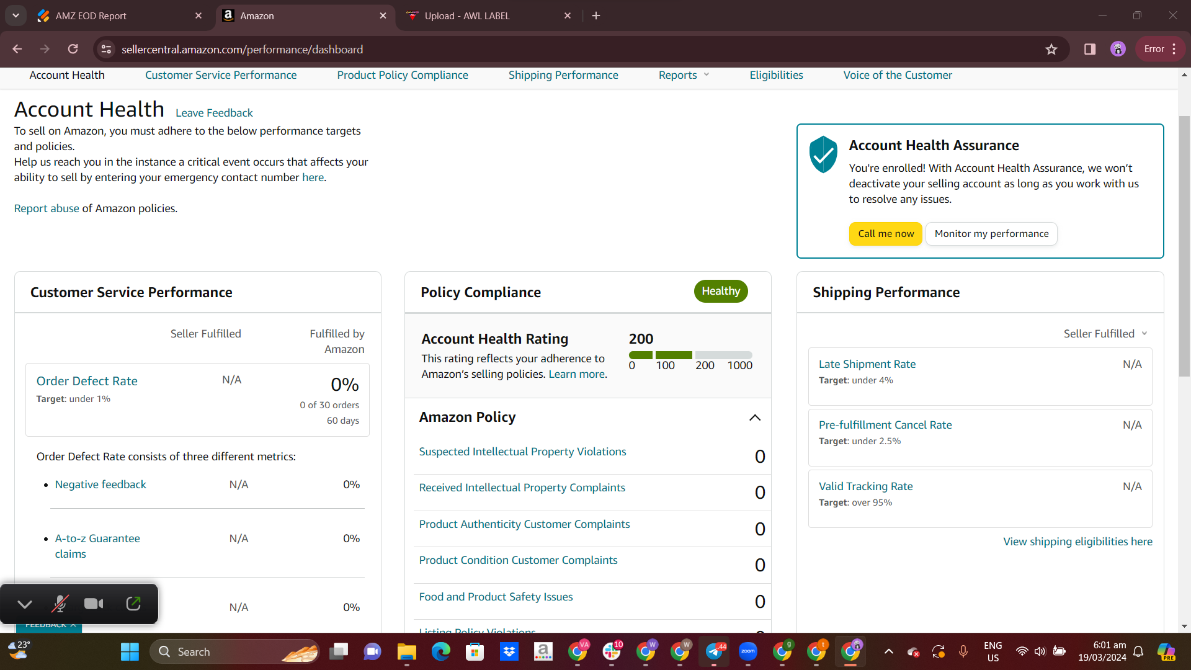Show hidden system tray icons
Screen dimensions: 1191x670
(x=888, y=651)
